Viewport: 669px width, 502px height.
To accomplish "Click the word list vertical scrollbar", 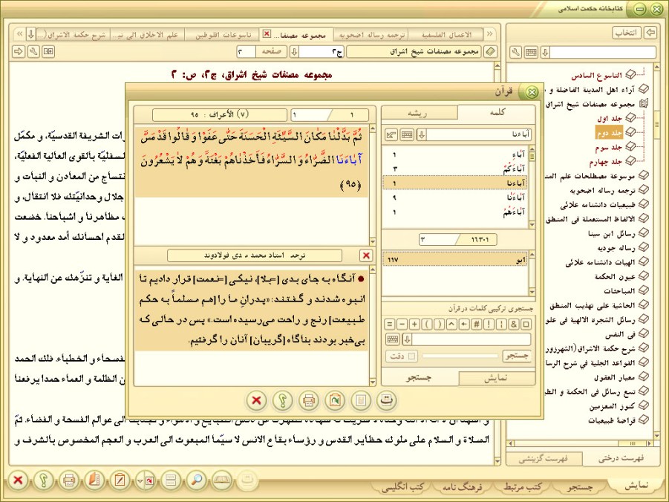I will [532, 187].
